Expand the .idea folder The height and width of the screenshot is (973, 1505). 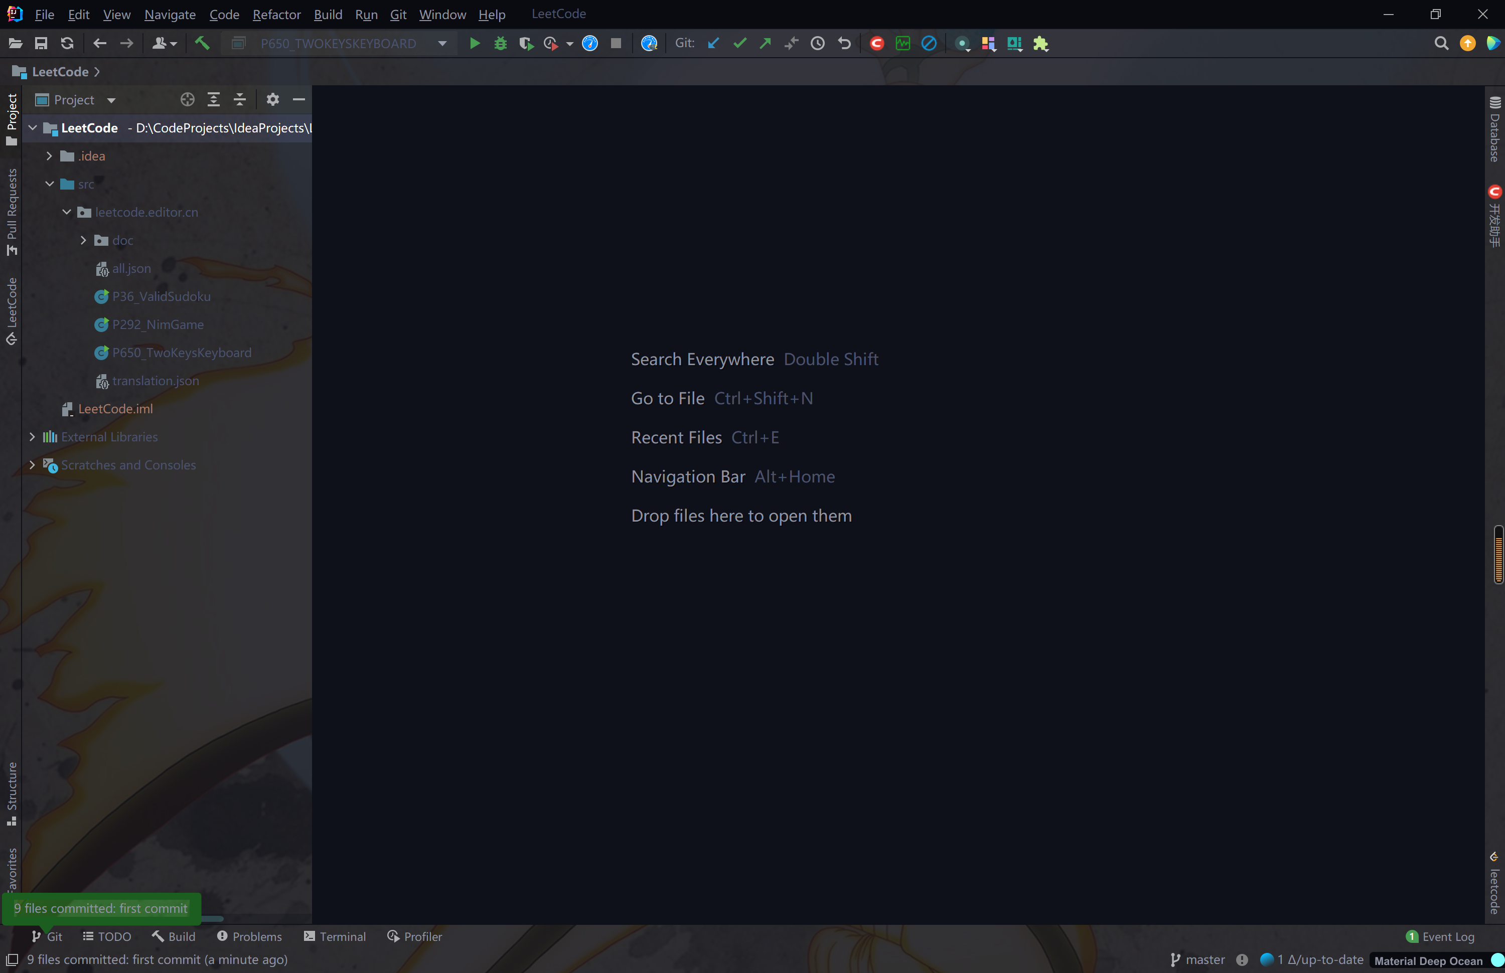coord(49,155)
